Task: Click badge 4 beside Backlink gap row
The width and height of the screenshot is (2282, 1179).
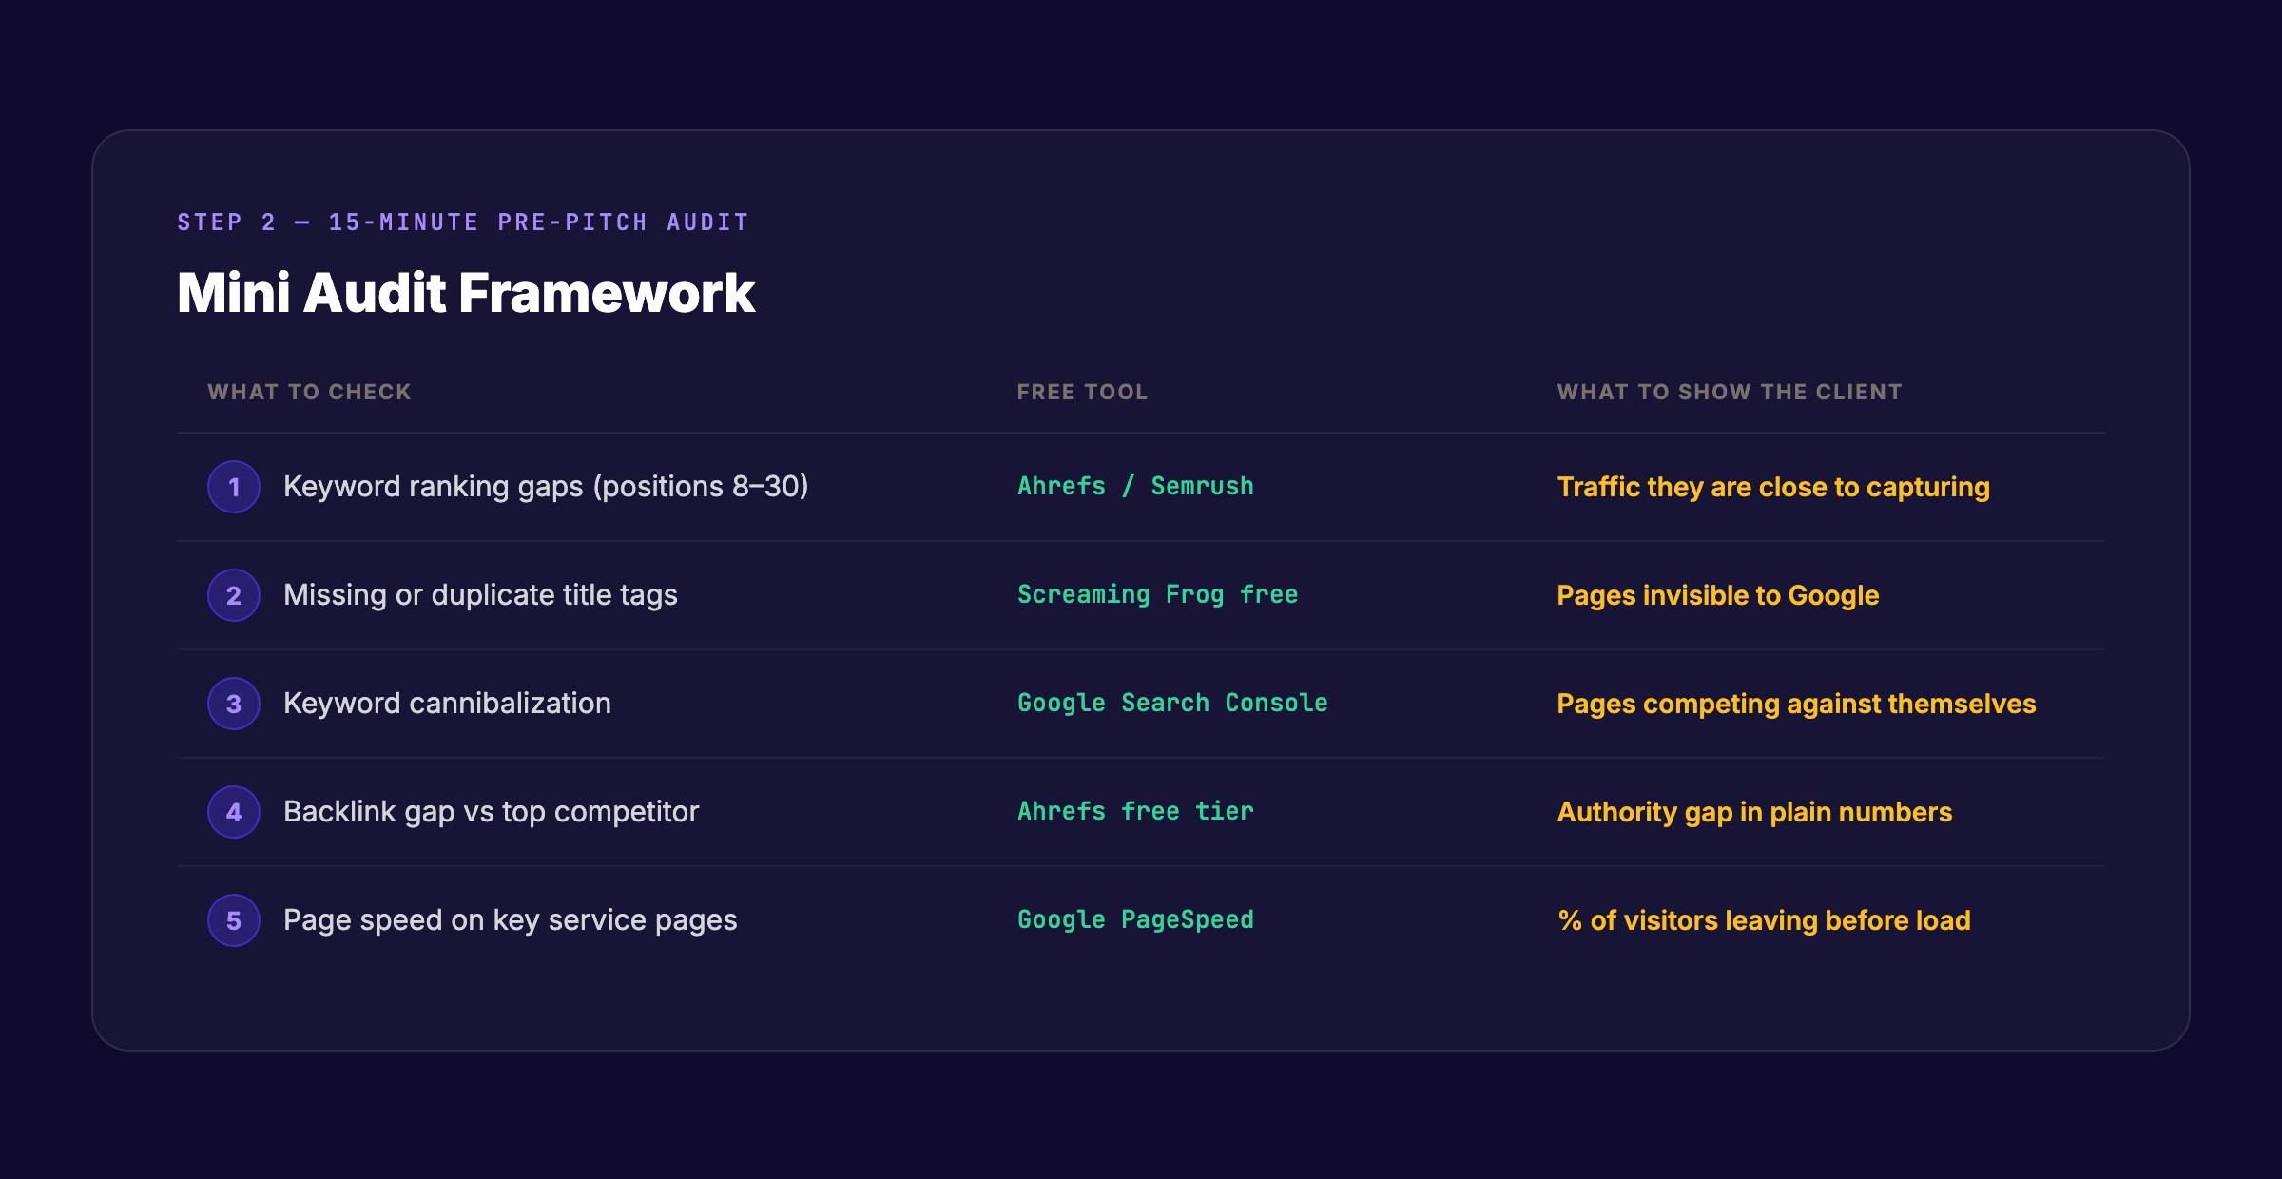Action: coord(234,812)
